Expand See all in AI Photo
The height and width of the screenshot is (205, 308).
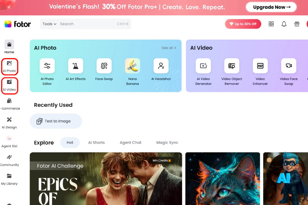[x=169, y=48]
